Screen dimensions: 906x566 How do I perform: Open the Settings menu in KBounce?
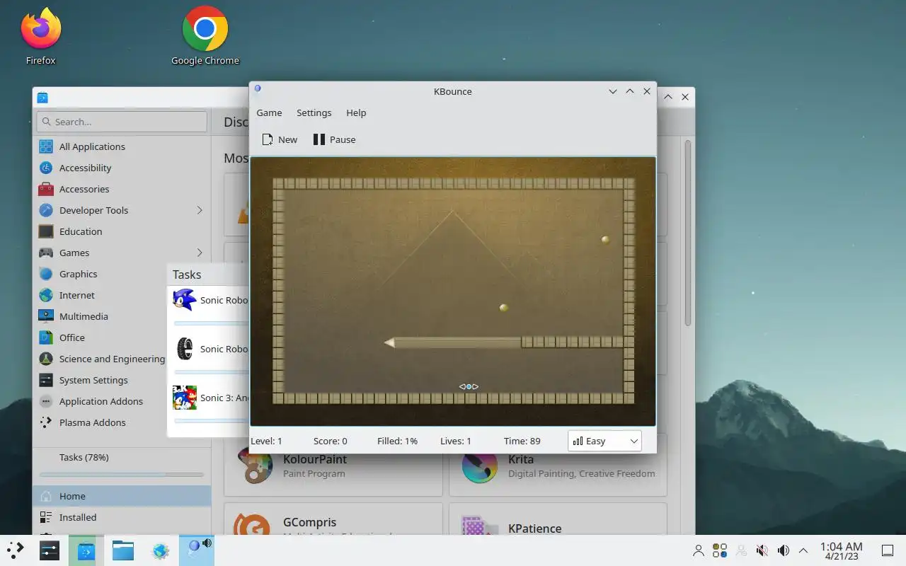point(314,112)
